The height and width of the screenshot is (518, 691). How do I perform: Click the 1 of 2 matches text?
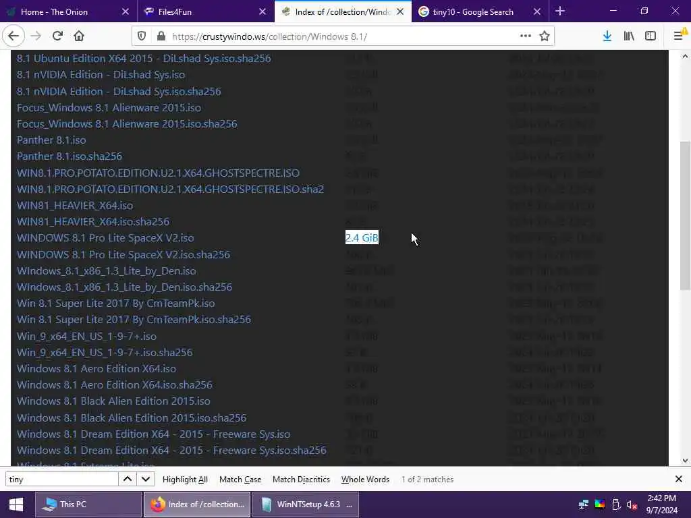click(427, 480)
